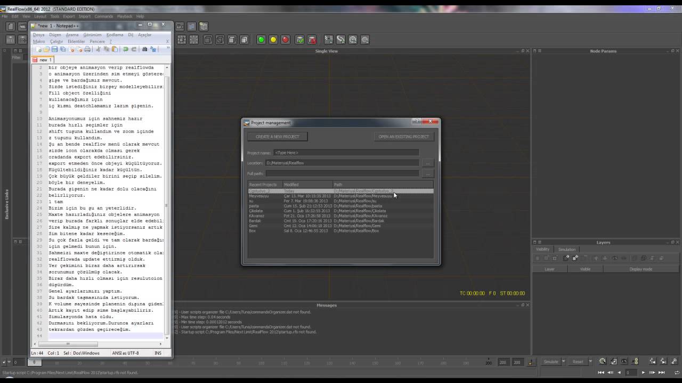Open the Simulate dropdown arrow
The image size is (682, 383).
pos(563,362)
